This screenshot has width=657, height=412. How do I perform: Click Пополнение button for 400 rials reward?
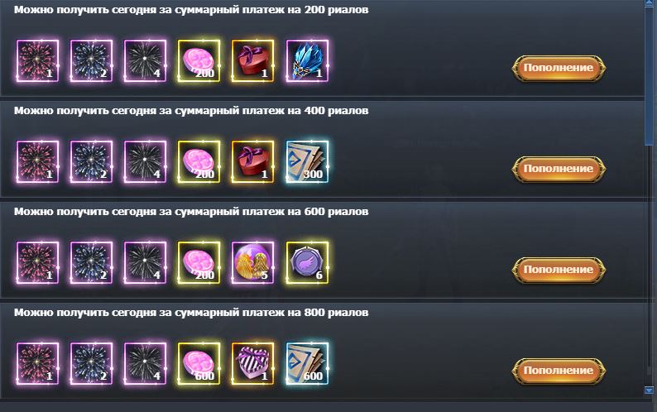pyautogui.click(x=559, y=169)
